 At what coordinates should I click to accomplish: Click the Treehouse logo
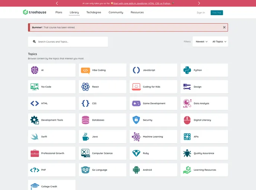point(35,12)
